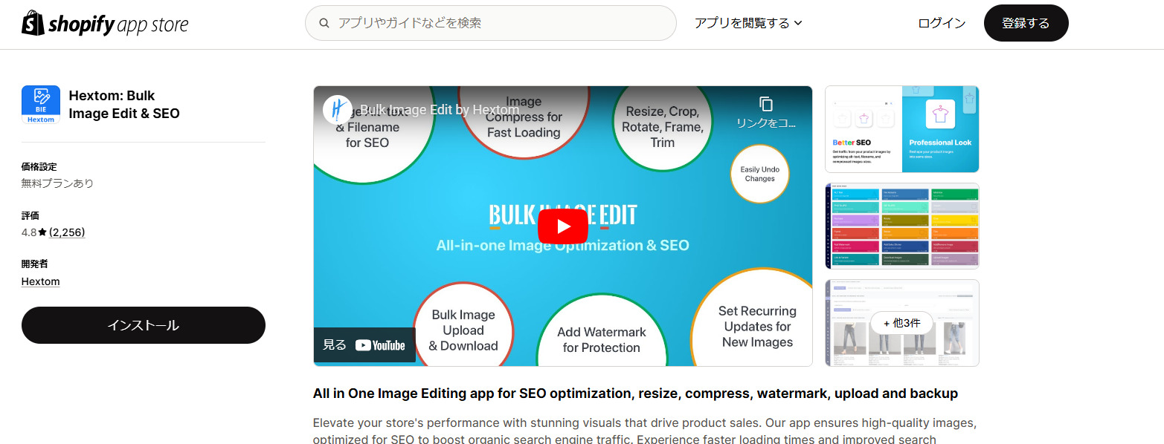Click the 登録する button
Screen dimensions: 1164x444
[1026, 23]
